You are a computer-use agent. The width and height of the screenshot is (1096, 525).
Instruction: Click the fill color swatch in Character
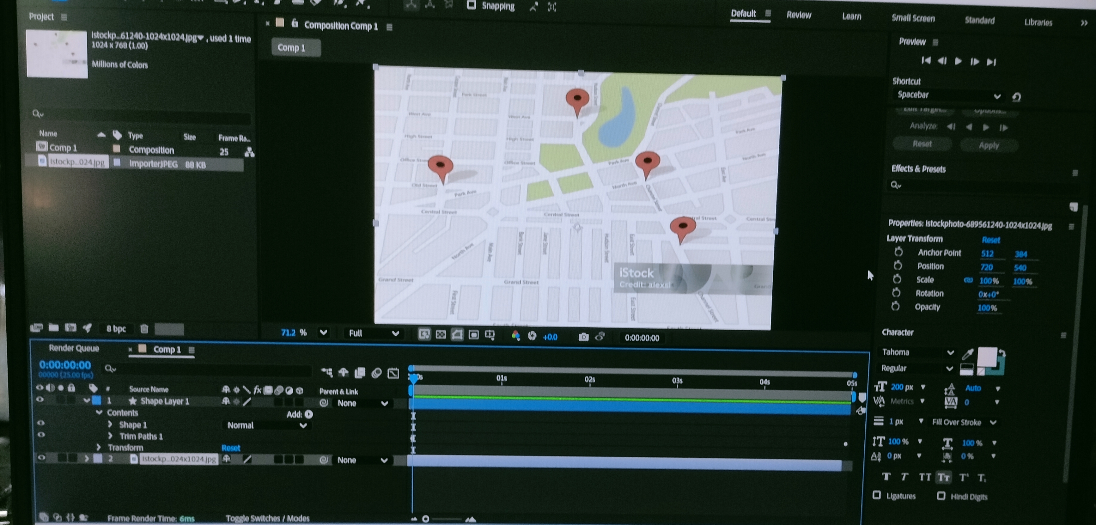coord(986,356)
